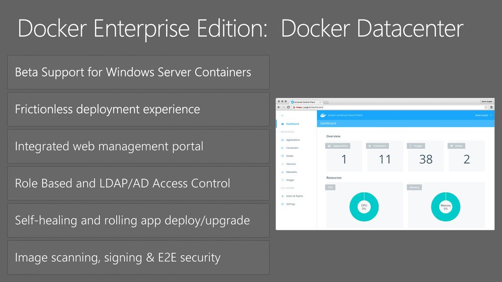Open Volumes in the sidebar
The image size is (502, 282).
click(291, 164)
